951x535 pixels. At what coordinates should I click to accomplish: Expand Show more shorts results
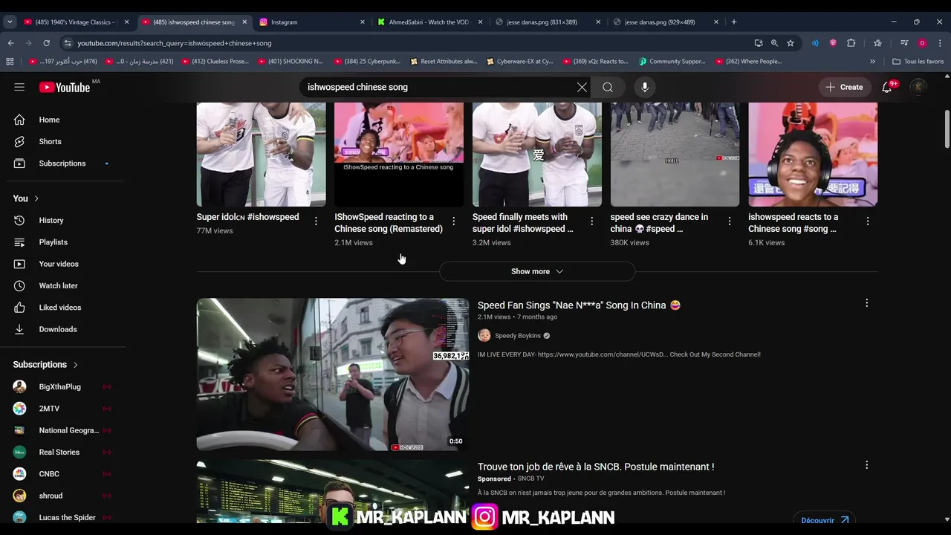[x=537, y=271]
